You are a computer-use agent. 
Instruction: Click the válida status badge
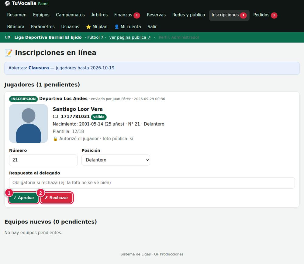(x=99, y=117)
